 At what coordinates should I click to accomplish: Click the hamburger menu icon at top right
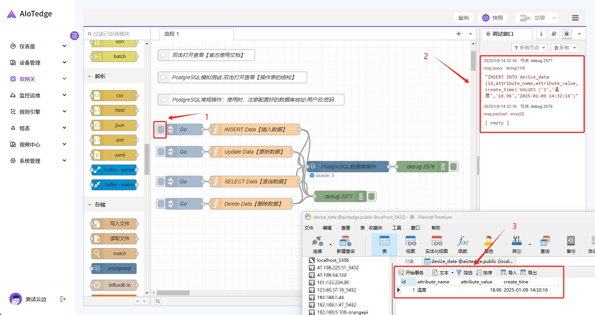pos(575,18)
